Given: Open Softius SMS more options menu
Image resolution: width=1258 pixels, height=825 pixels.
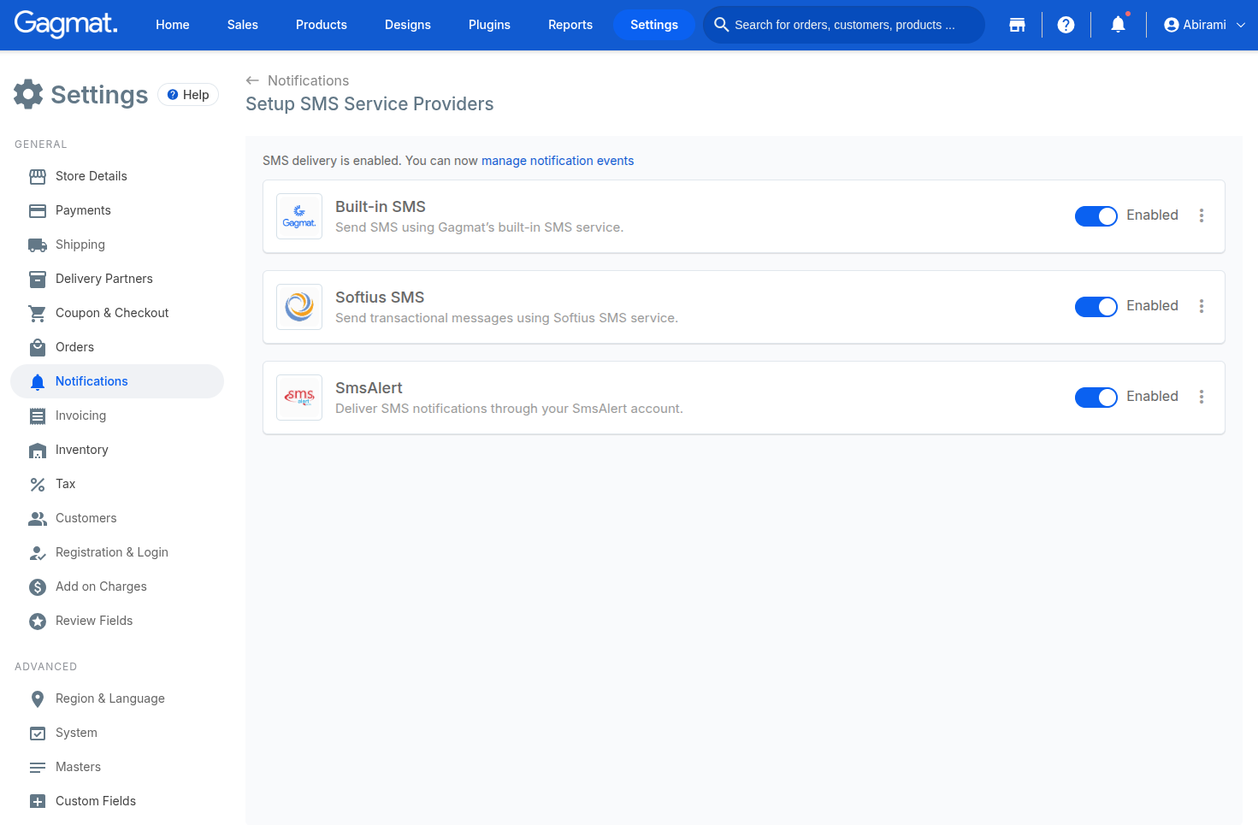Looking at the screenshot, I should 1202,306.
